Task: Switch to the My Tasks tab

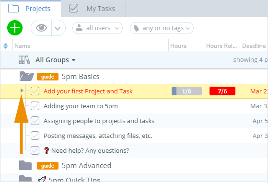Action: (x=93, y=9)
